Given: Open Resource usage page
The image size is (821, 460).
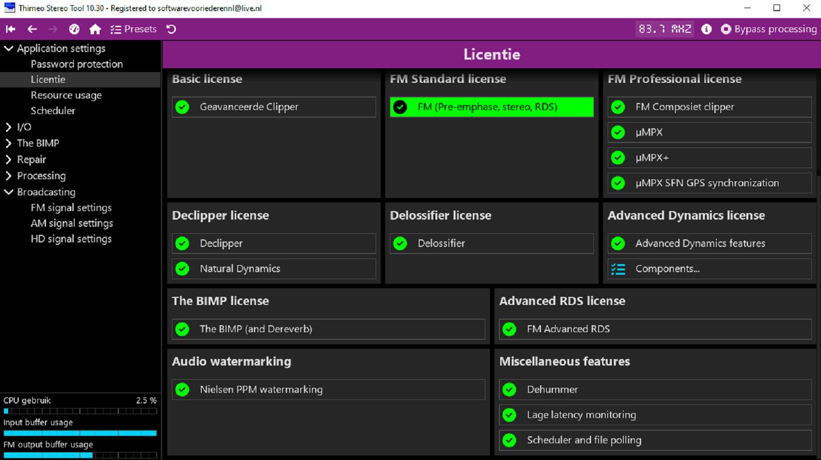Looking at the screenshot, I should click(66, 95).
